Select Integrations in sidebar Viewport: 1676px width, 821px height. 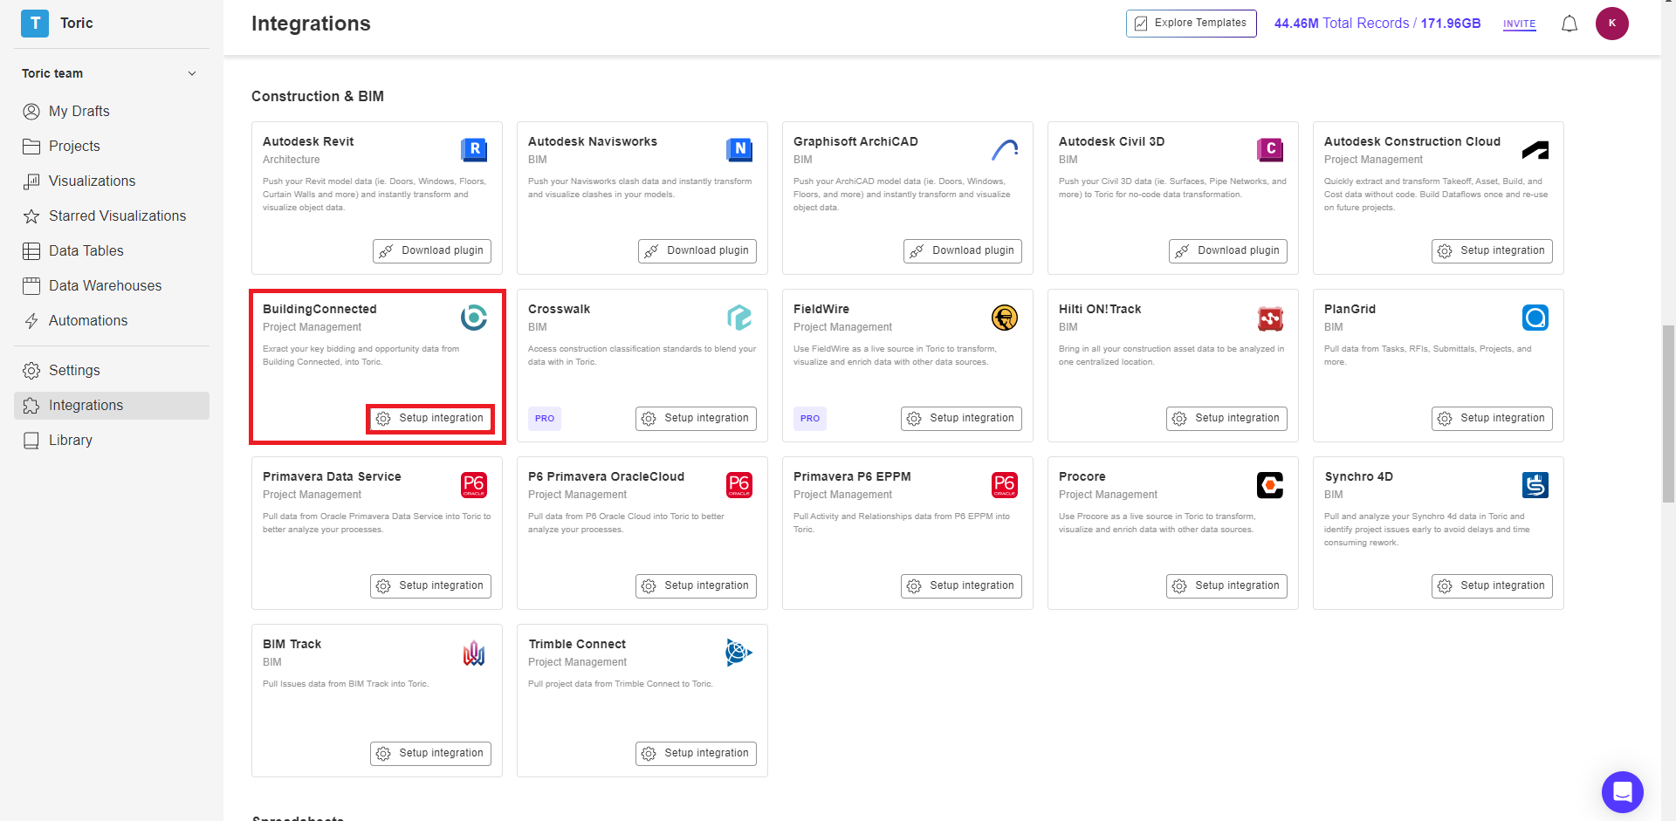pyautogui.click(x=112, y=405)
